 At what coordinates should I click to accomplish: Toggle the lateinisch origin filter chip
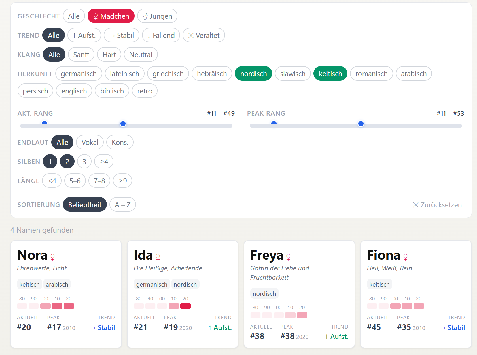coord(125,74)
